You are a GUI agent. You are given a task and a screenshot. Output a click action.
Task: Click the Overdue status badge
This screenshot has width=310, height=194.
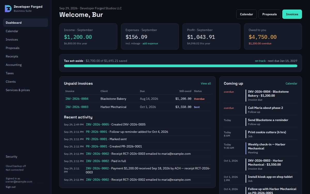coord(199,99)
